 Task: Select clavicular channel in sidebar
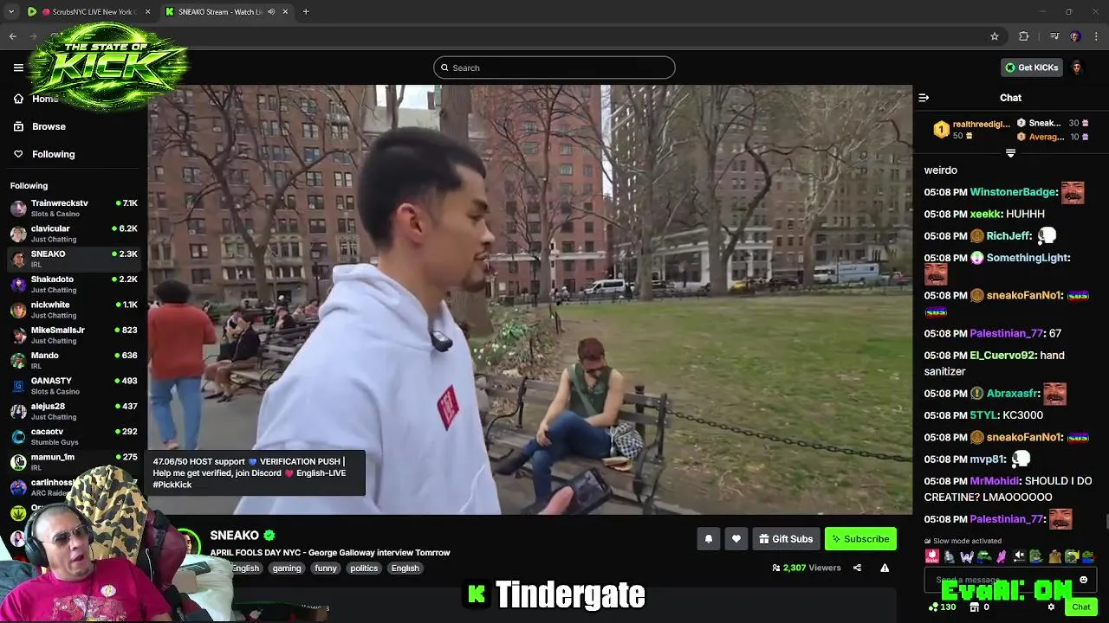(x=74, y=233)
